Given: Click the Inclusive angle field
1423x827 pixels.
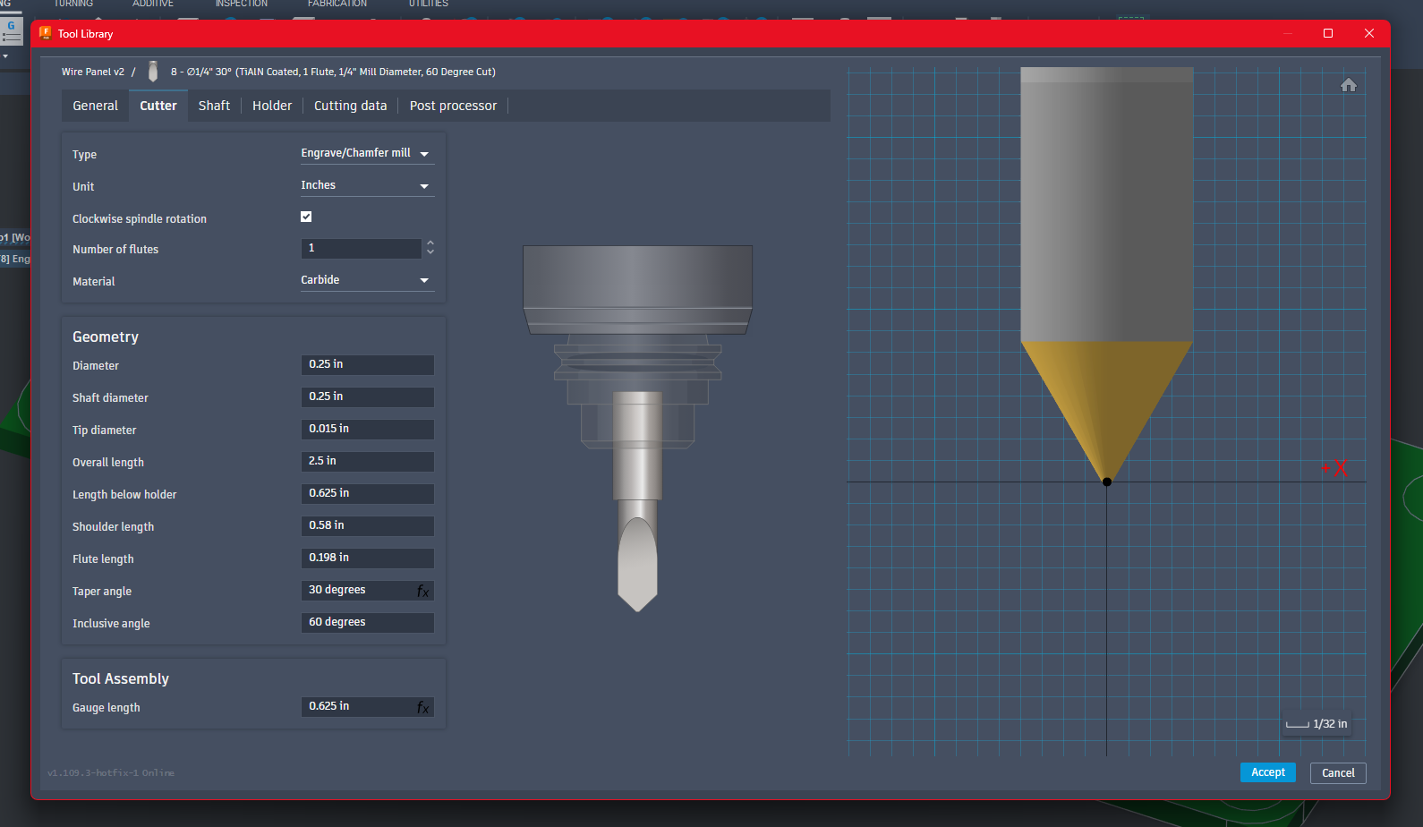Looking at the screenshot, I should pyautogui.click(x=367, y=622).
